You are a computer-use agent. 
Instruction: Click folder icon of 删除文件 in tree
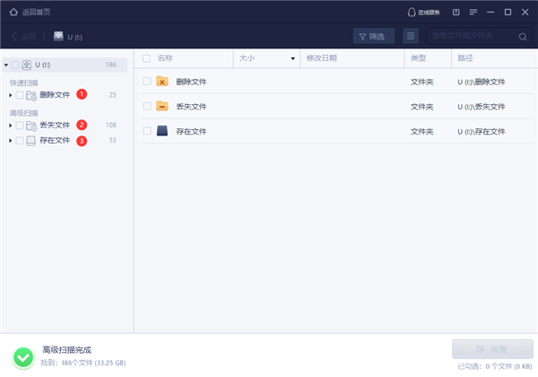[31, 95]
